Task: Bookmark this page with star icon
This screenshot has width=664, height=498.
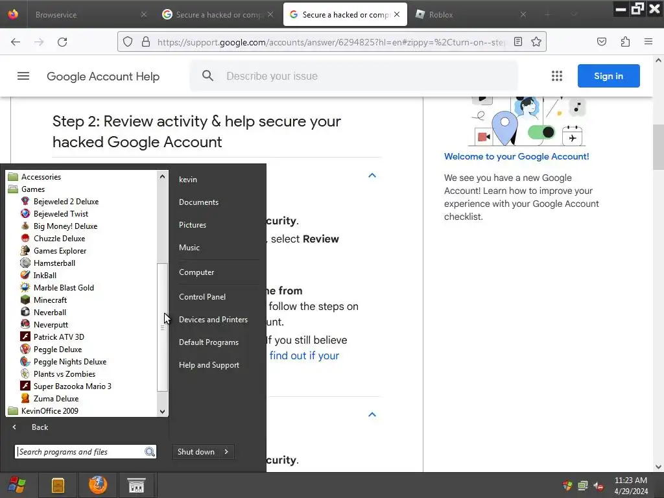Action: [x=536, y=41]
